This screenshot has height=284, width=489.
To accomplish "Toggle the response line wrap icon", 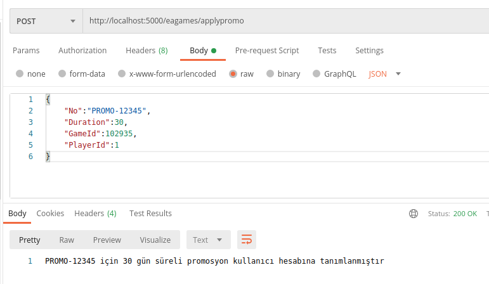I will point(247,240).
